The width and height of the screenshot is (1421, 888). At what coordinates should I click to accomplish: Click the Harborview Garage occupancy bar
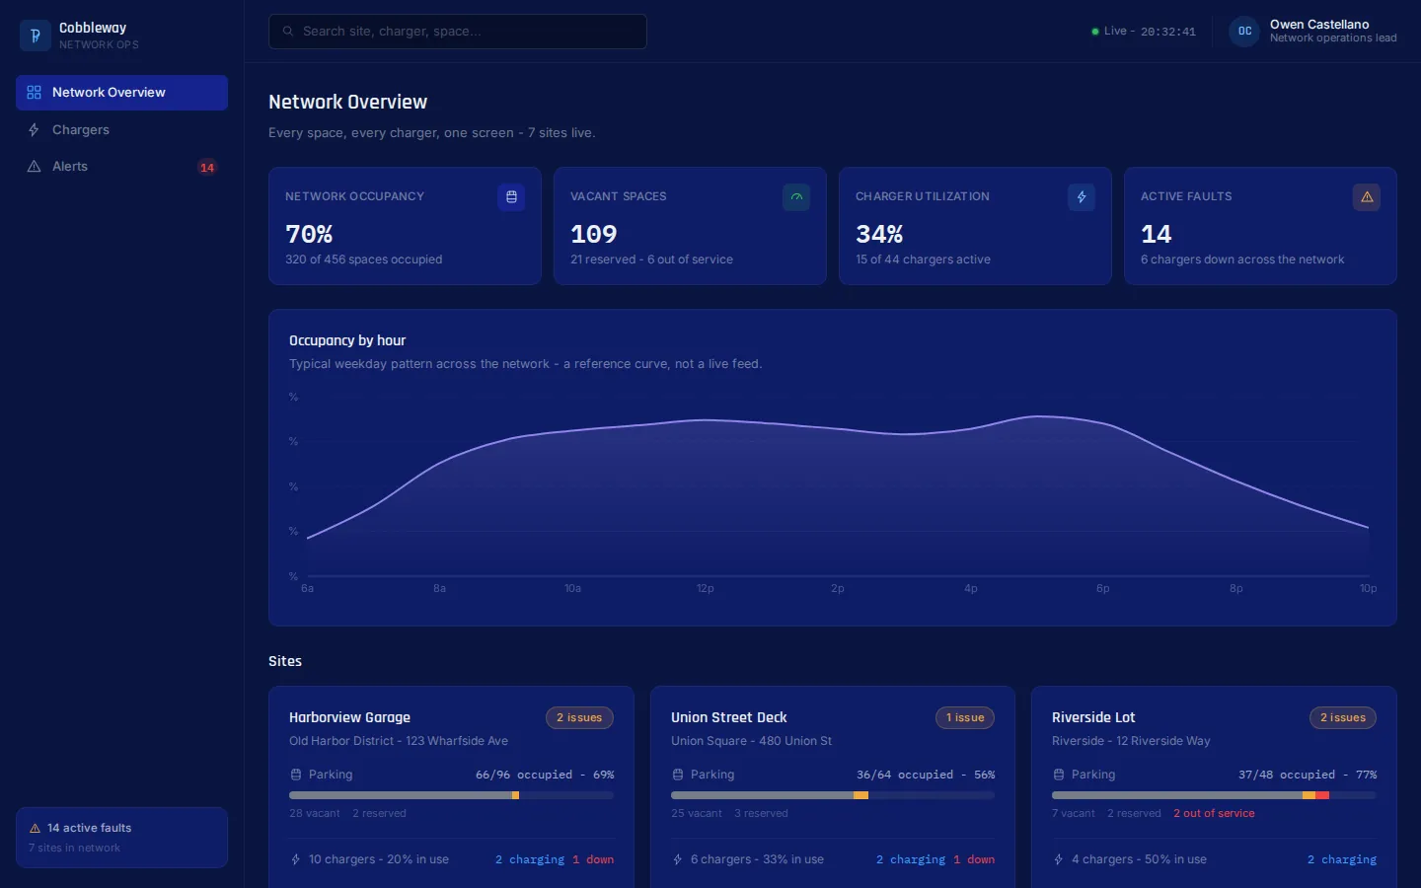[452, 795]
